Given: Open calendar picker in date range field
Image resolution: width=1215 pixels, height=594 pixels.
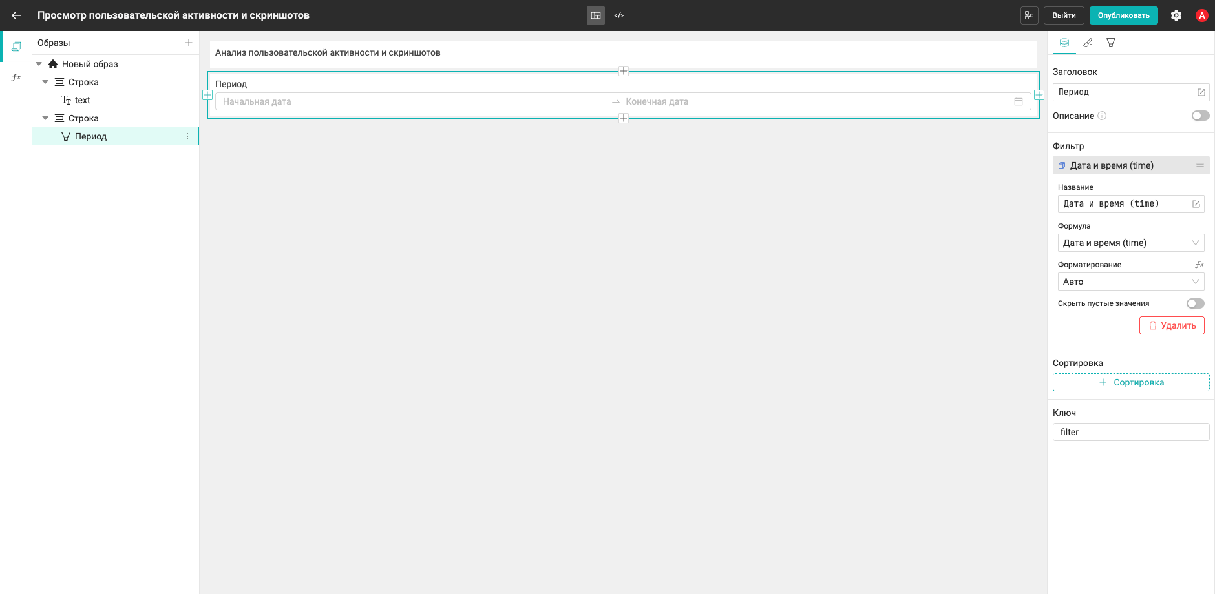Looking at the screenshot, I should [x=1019, y=101].
